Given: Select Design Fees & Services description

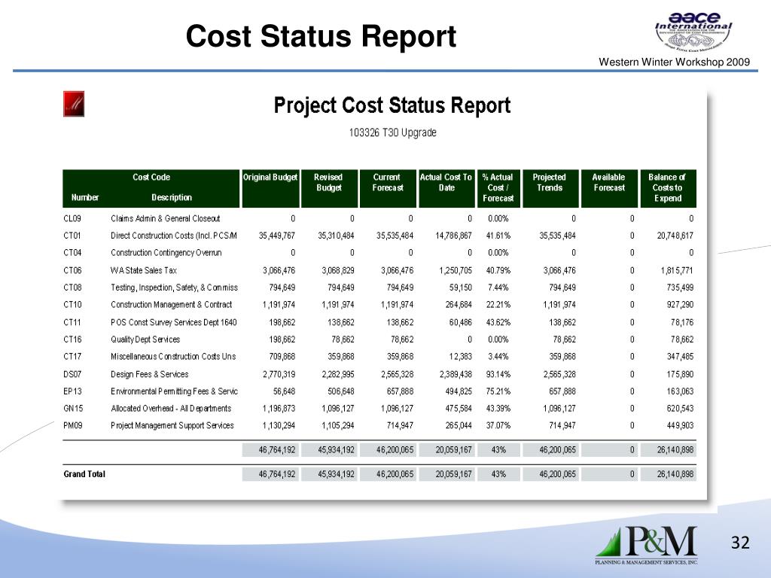Looking at the screenshot, I should pos(150,375).
